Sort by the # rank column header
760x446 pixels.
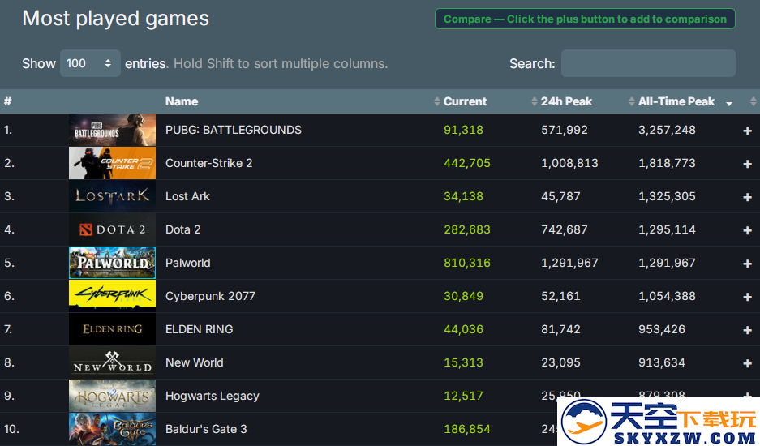pyautogui.click(x=8, y=101)
